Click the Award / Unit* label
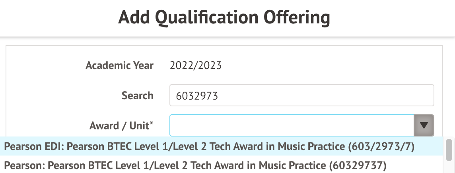Viewport: 455px width, 173px height. click(121, 126)
